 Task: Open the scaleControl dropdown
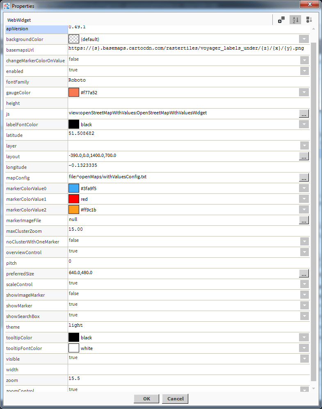(304, 284)
